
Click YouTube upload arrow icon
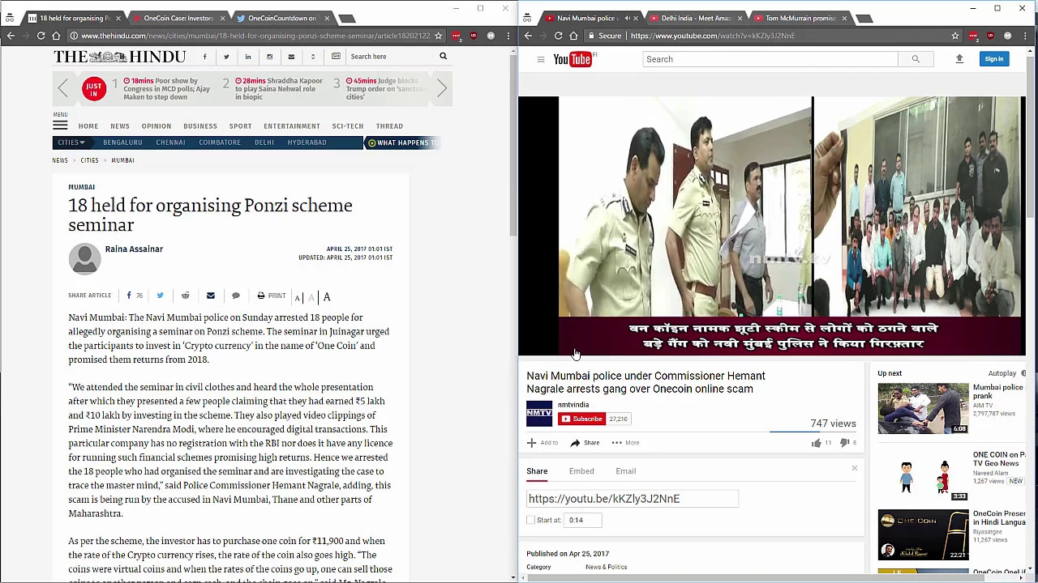pyautogui.click(x=959, y=59)
